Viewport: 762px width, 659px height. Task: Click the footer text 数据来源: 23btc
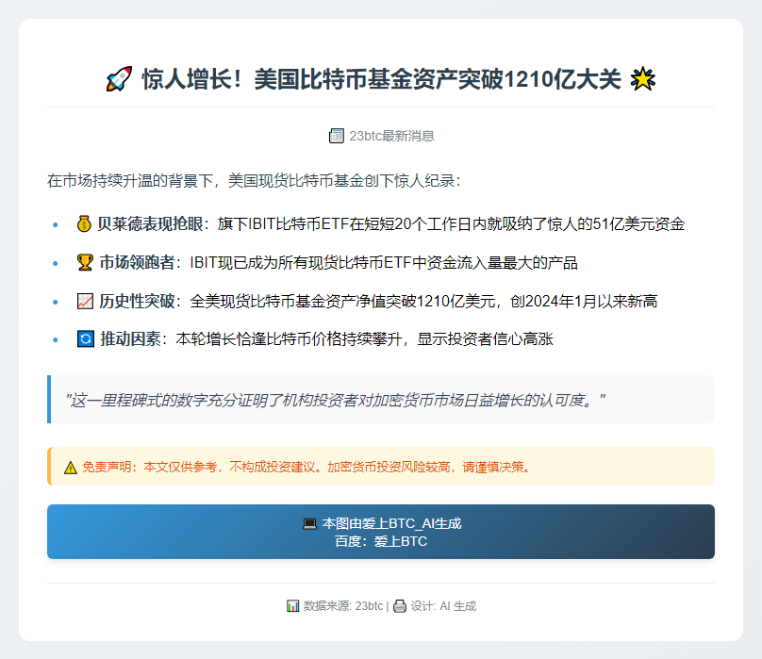point(343,606)
